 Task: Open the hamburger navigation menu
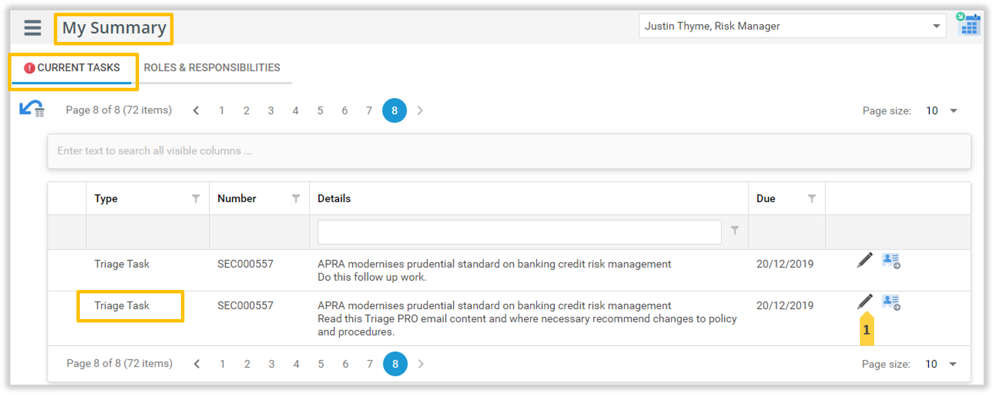pos(33,28)
